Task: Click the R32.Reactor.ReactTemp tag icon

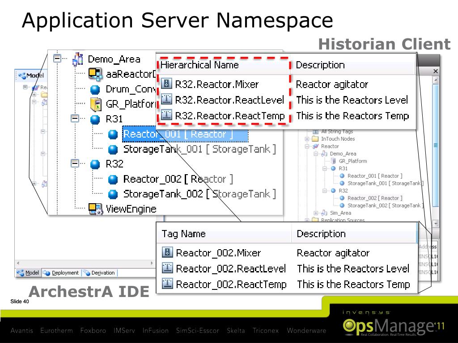Action: pos(166,115)
